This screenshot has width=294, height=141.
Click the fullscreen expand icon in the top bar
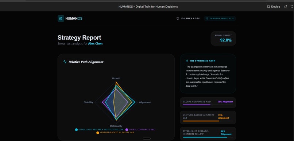[x=292, y=7]
